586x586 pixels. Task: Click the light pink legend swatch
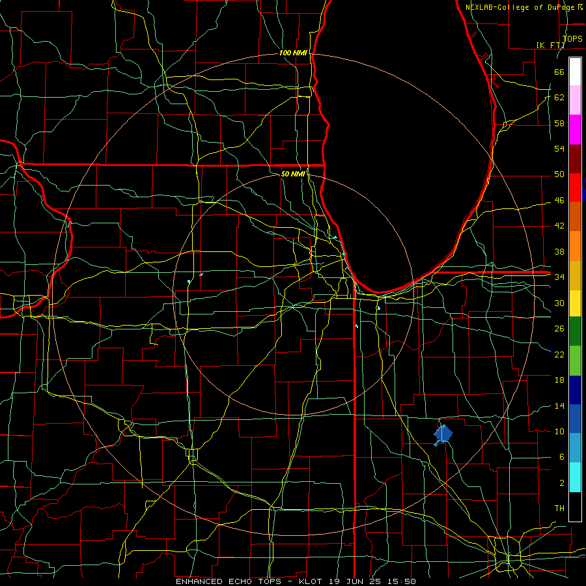point(575,100)
